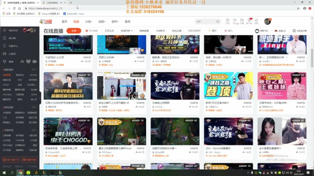Select the orange 全部 filter pill

(74, 31)
